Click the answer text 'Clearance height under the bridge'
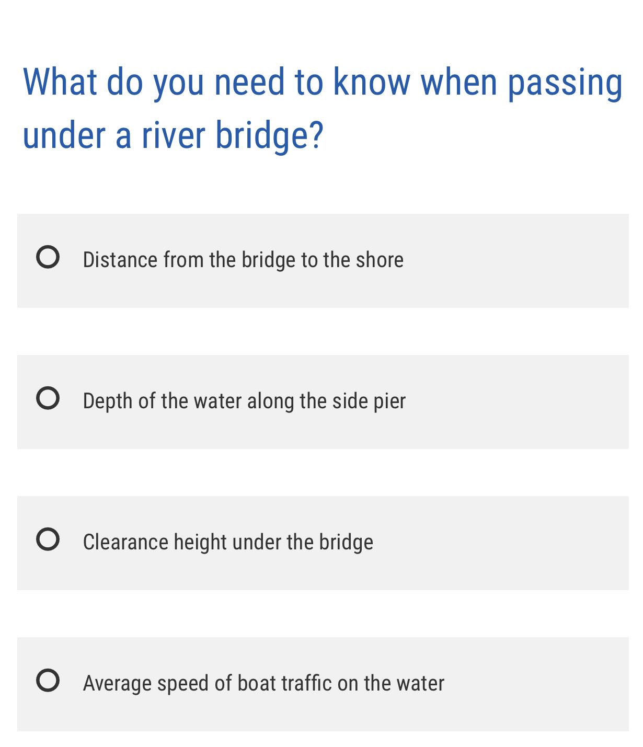Image resolution: width=643 pixels, height=747 pixels. pyautogui.click(x=228, y=541)
